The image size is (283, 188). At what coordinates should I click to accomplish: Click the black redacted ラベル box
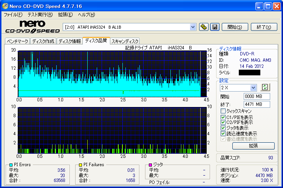pyautogui.click(x=249, y=72)
